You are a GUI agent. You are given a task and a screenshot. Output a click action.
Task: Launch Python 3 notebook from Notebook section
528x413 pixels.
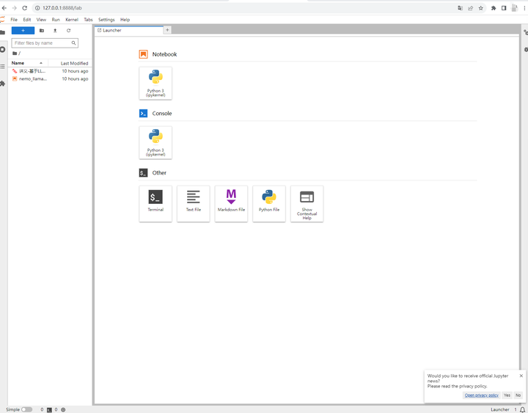(x=155, y=83)
